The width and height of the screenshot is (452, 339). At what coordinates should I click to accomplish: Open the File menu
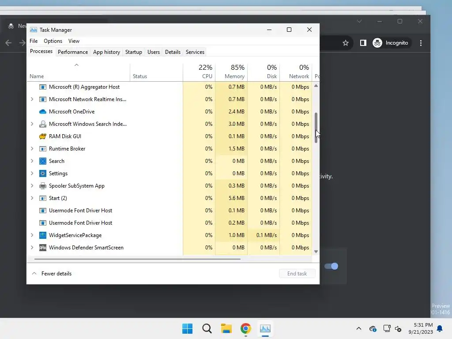(x=34, y=41)
